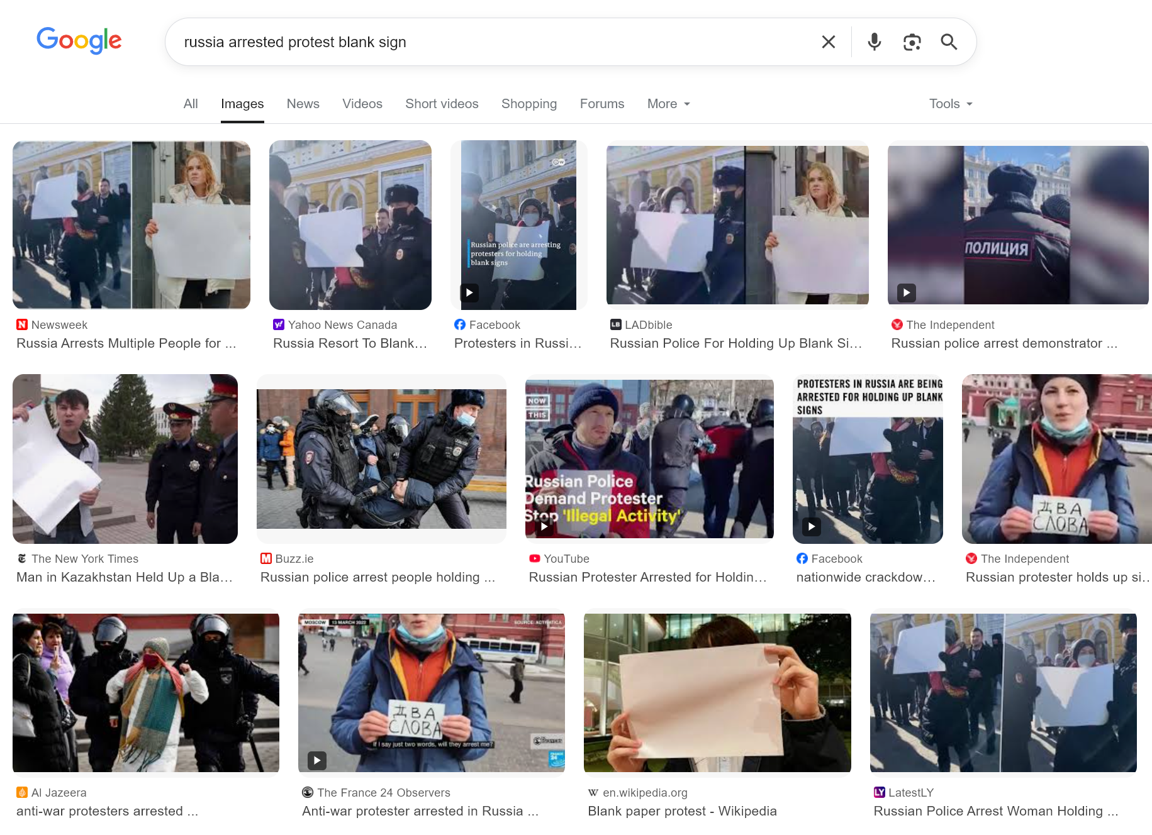The height and width of the screenshot is (835, 1152).
Task: Submit search with magnifying glass icon
Action: click(949, 42)
